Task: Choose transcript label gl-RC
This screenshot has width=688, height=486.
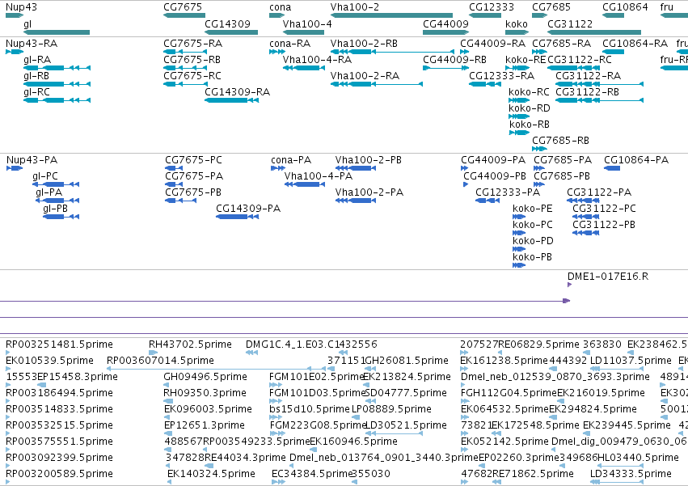Action: (x=37, y=92)
